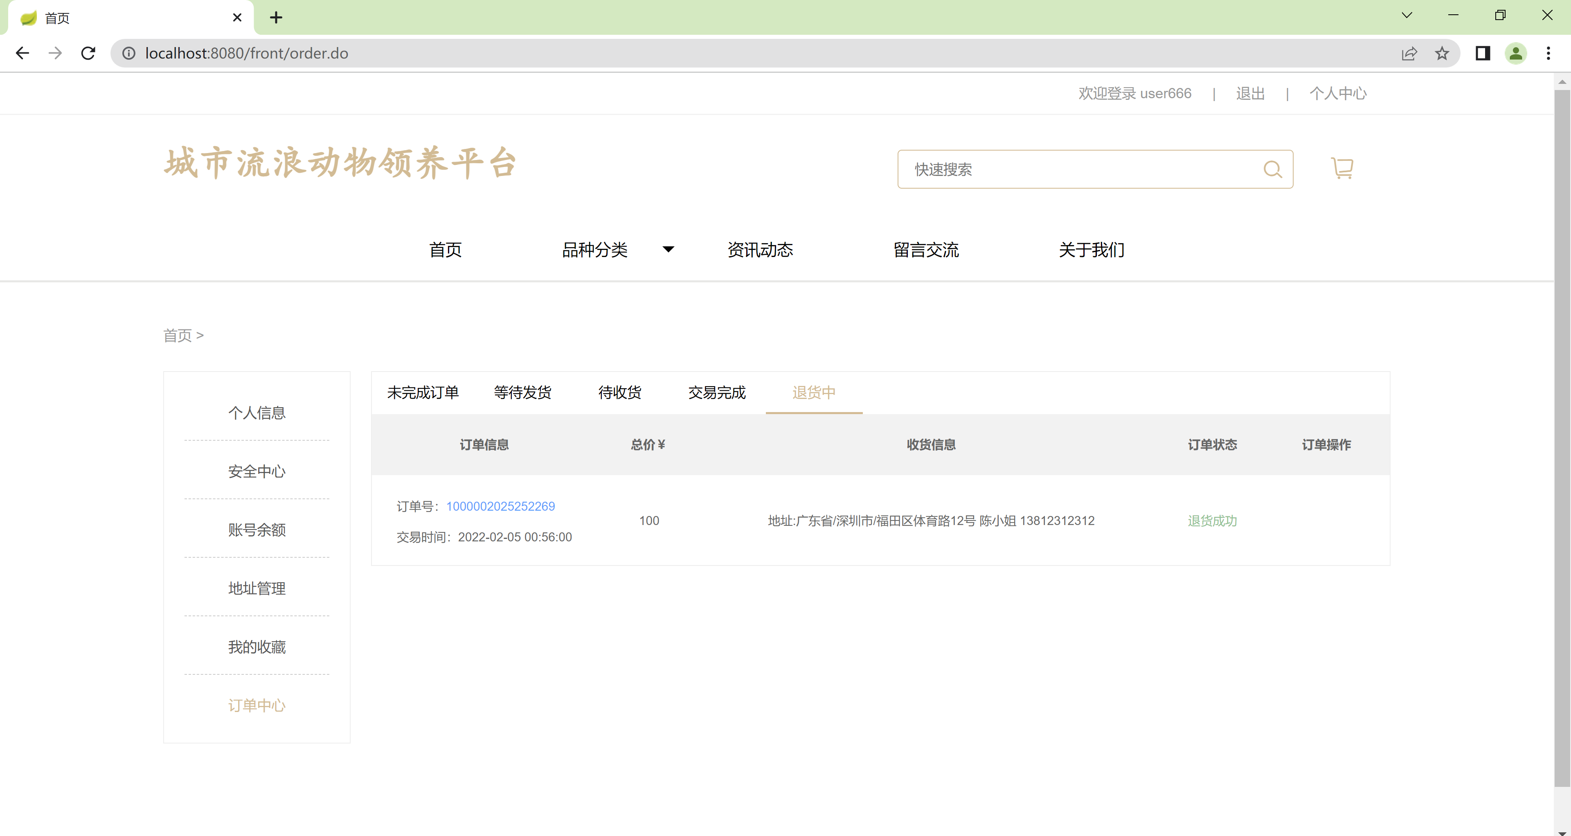This screenshot has height=836, width=1571.
Task: Minimize the browser window
Action: click(1453, 15)
